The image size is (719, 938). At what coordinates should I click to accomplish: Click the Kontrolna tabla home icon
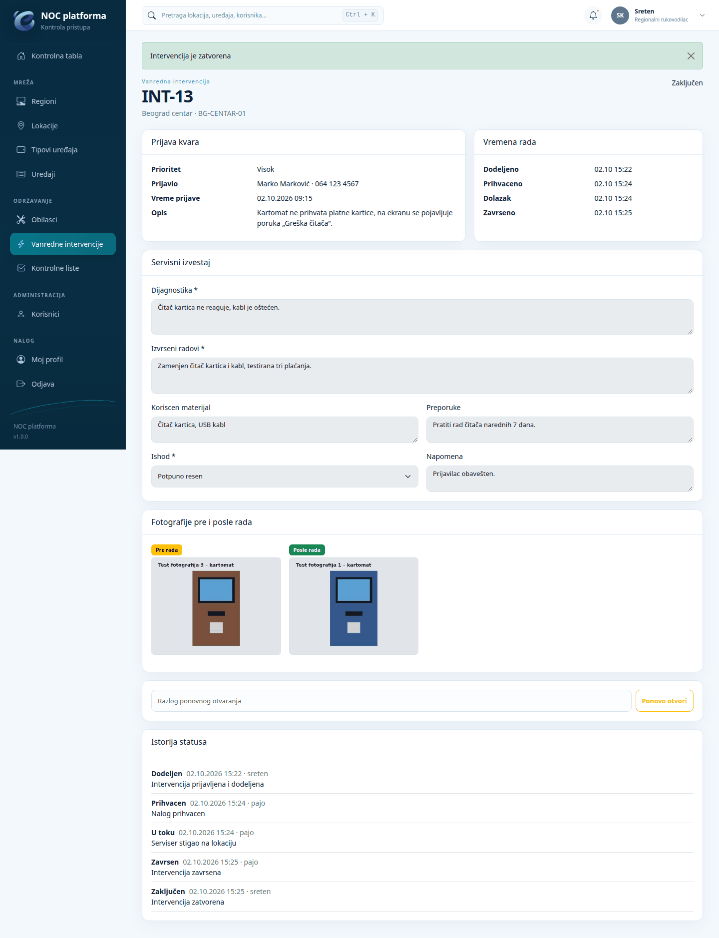[x=21, y=56]
